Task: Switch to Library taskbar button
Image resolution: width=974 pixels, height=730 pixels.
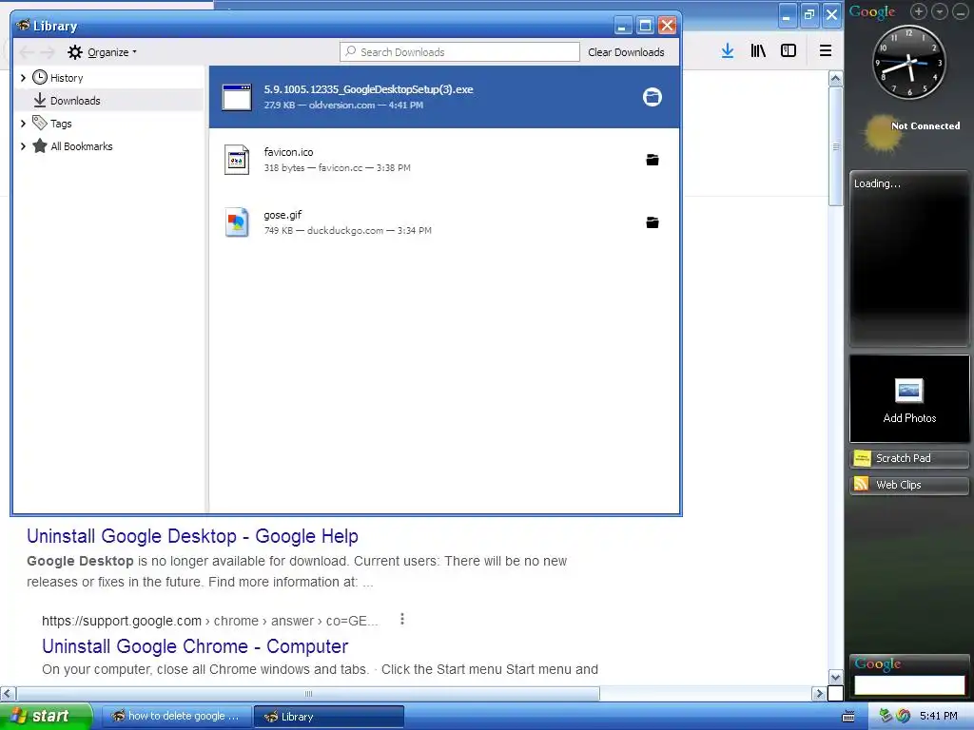Action: (x=329, y=717)
